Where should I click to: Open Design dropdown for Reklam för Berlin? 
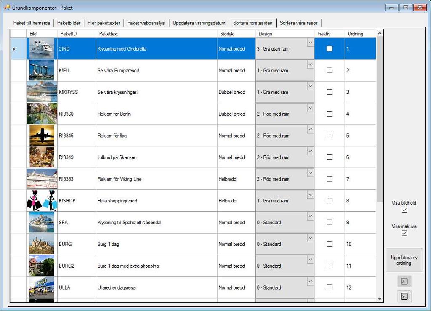click(x=310, y=108)
